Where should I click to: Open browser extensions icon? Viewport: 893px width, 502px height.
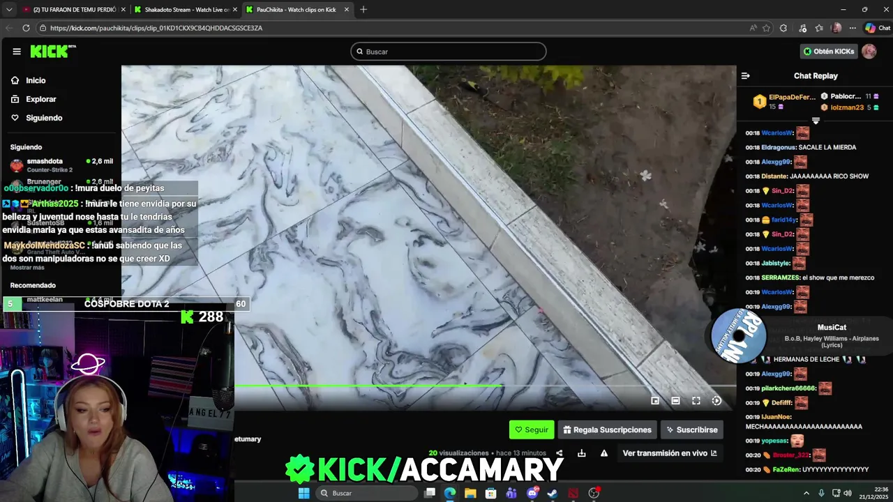[x=783, y=28]
